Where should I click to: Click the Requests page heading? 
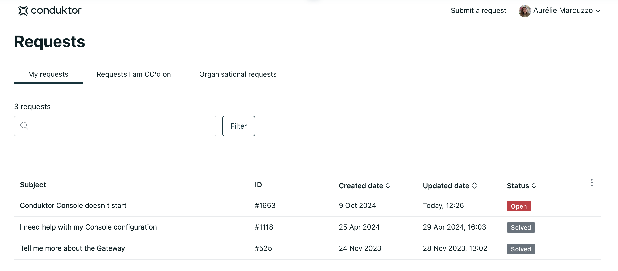pyautogui.click(x=50, y=42)
